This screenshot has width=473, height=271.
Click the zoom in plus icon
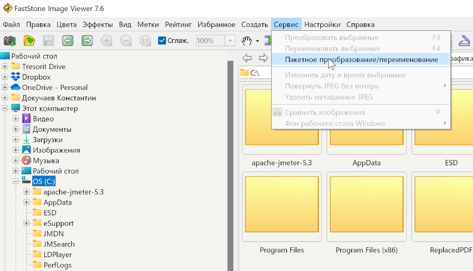[106, 41]
